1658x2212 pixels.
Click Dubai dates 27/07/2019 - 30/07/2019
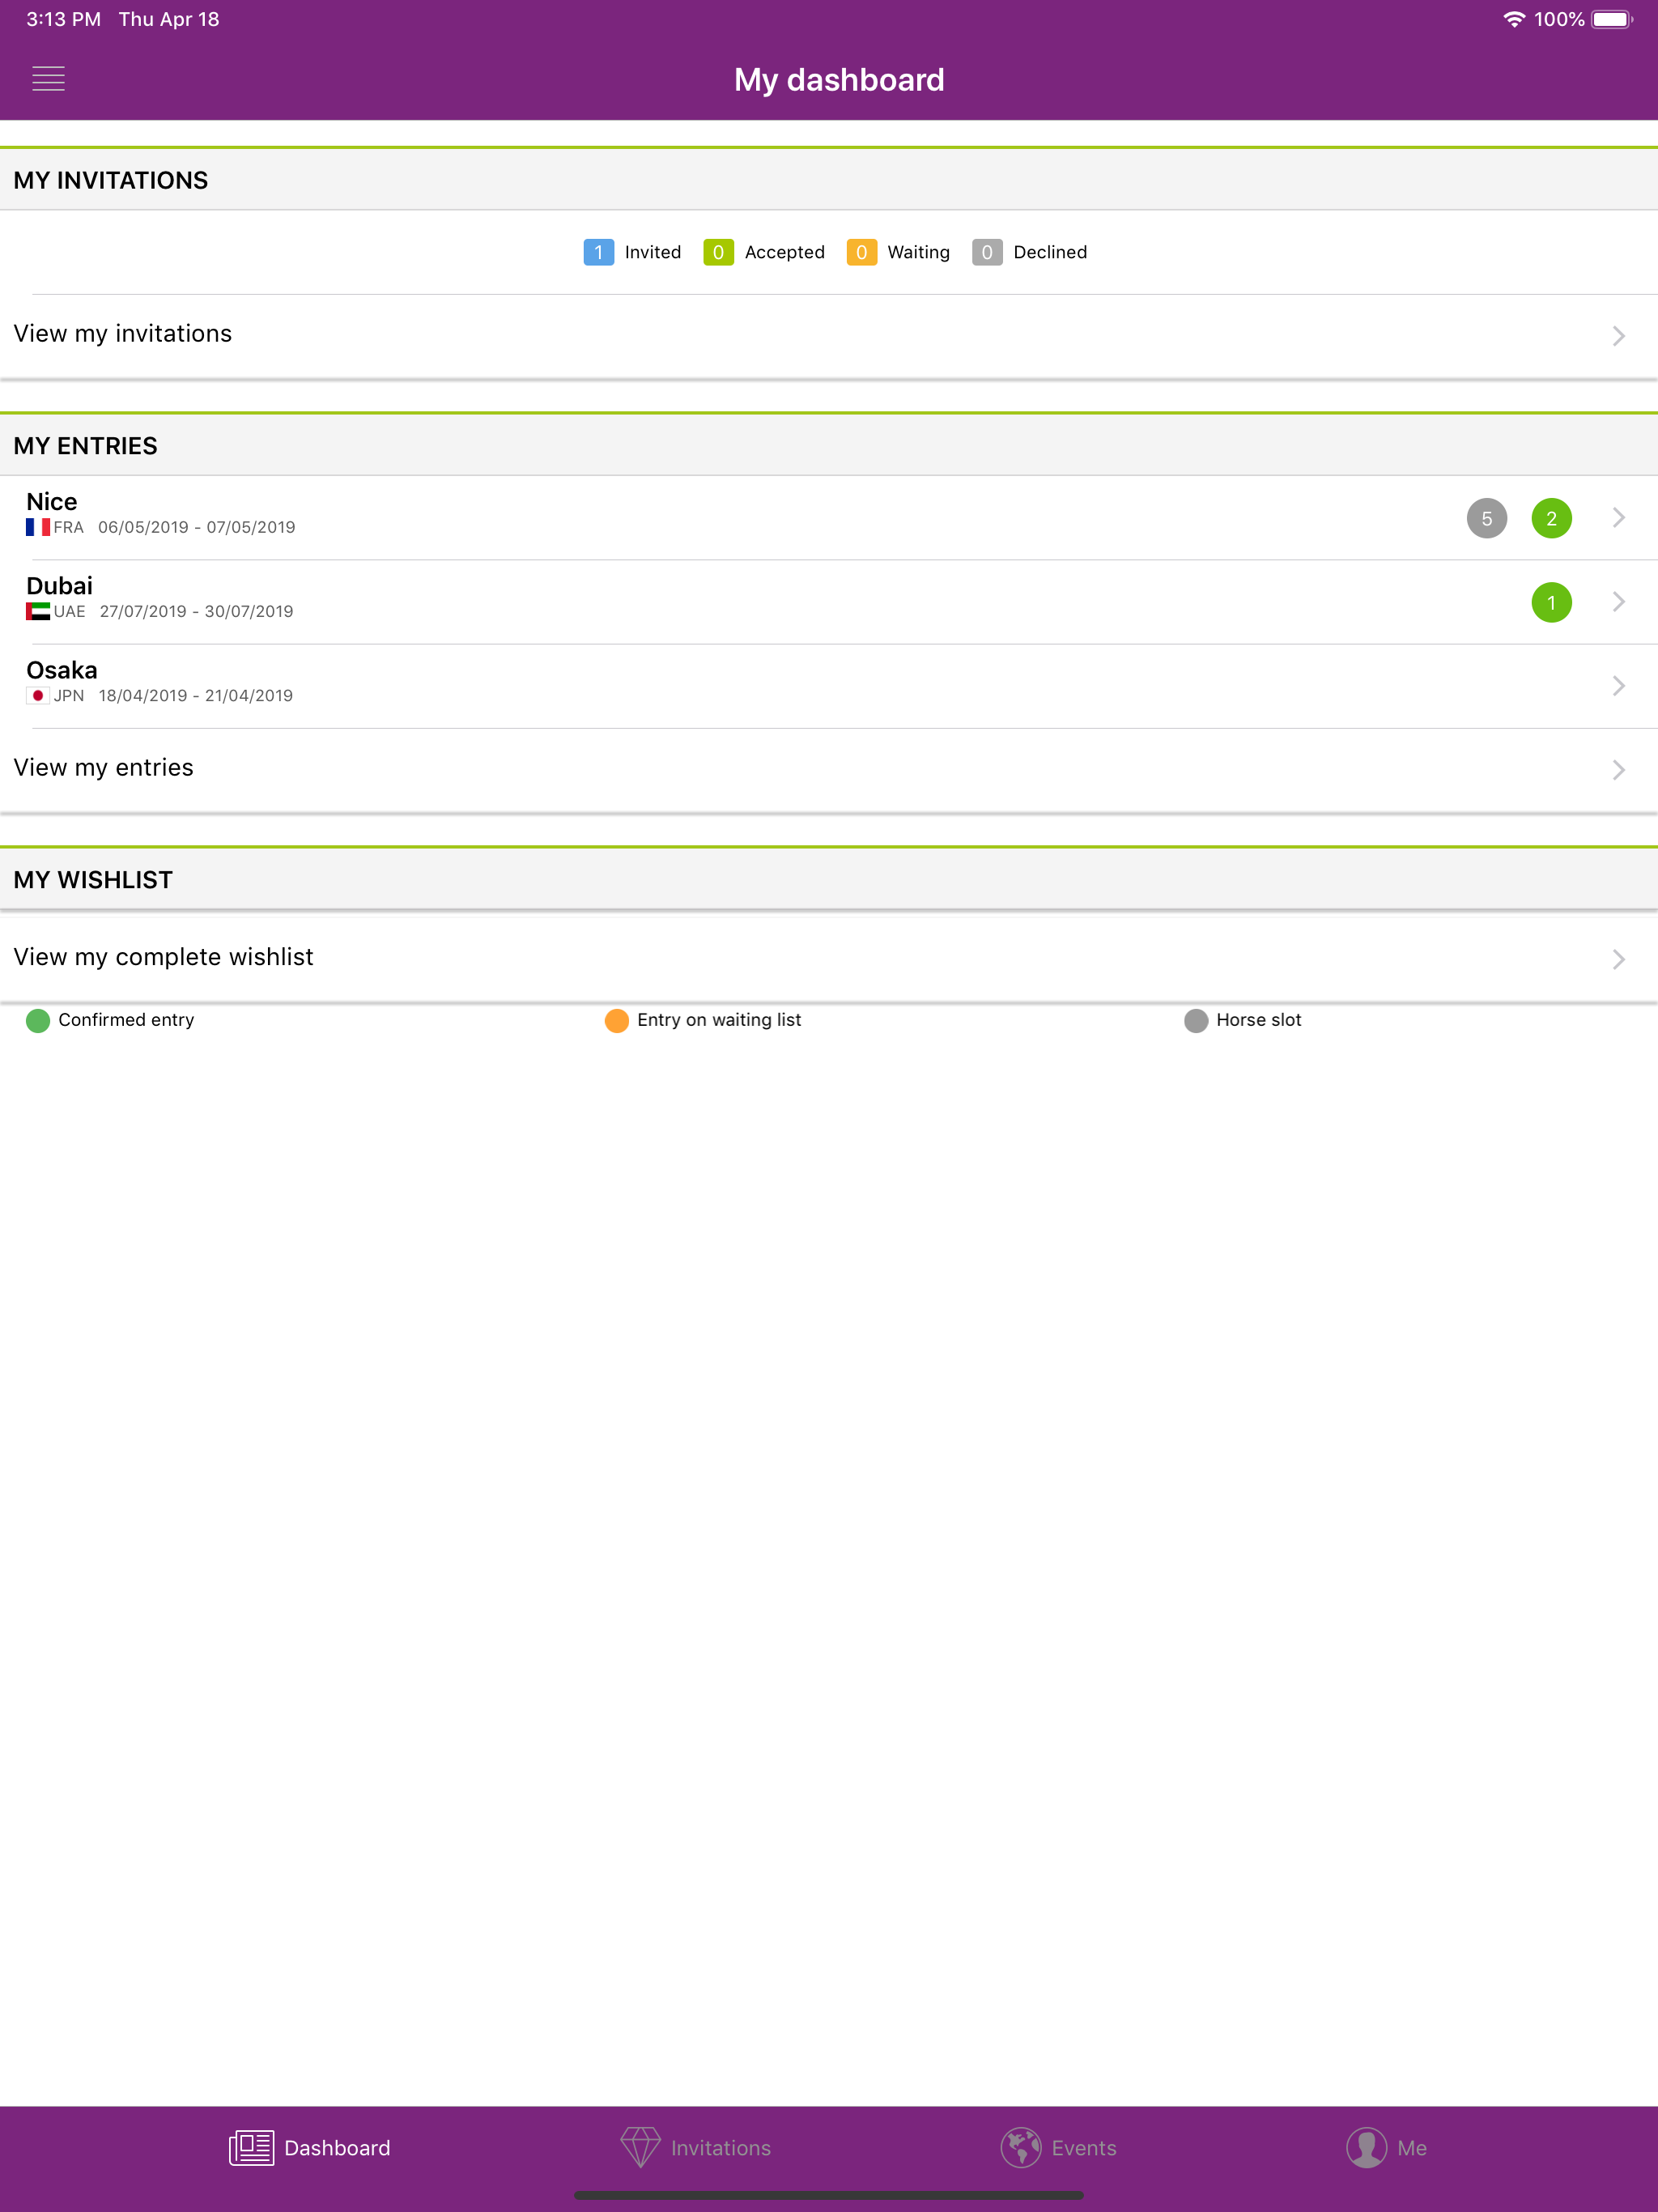coord(197,611)
